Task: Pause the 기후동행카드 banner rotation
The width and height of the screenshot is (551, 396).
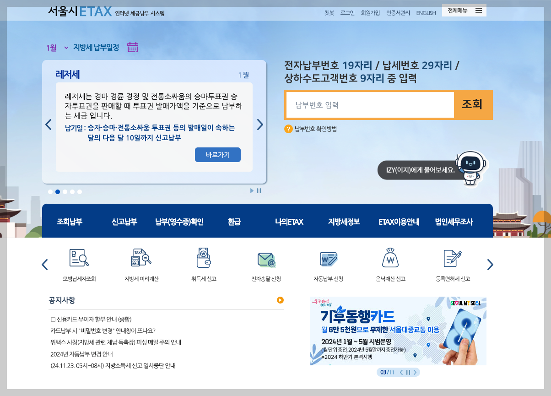Action: click(407, 372)
